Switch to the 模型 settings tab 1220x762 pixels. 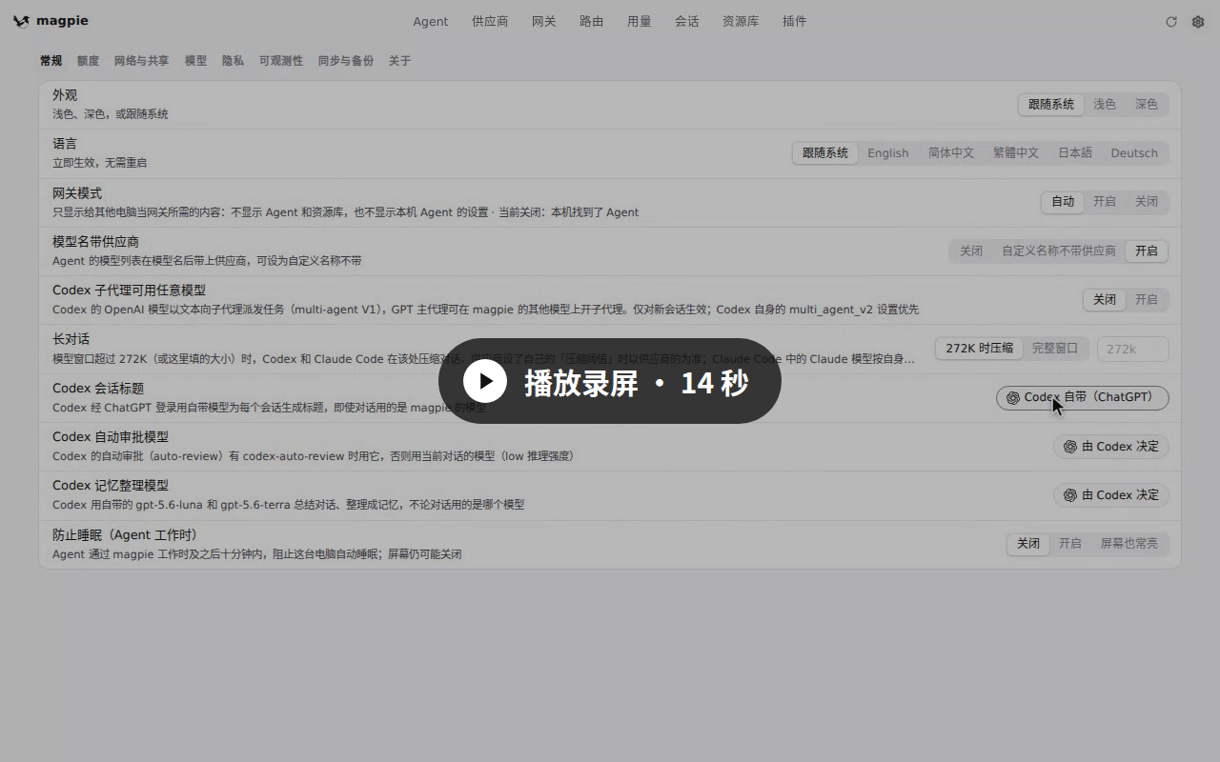pyautogui.click(x=195, y=61)
